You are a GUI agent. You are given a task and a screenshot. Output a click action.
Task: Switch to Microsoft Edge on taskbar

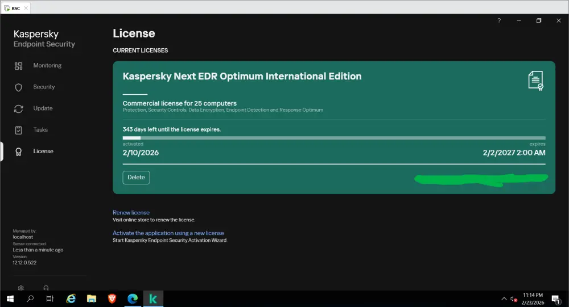133,298
